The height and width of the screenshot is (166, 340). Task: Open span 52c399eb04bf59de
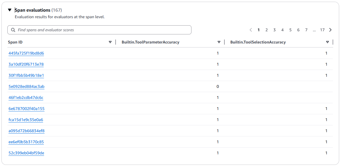tap(26, 153)
